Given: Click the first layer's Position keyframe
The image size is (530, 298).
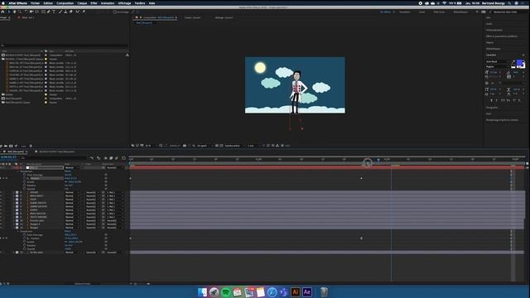Looking at the screenshot, I should pyautogui.click(x=361, y=178).
